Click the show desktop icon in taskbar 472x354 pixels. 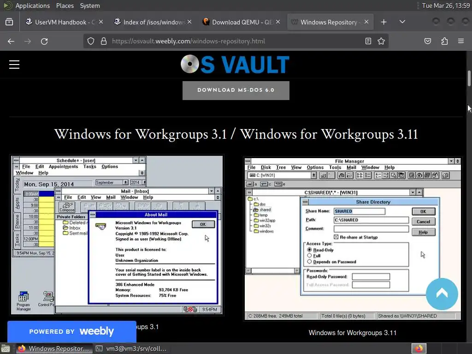(x=6, y=348)
